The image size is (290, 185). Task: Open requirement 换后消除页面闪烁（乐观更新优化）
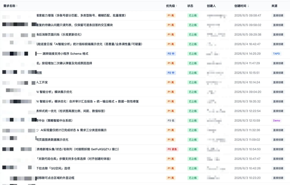coord(59,35)
